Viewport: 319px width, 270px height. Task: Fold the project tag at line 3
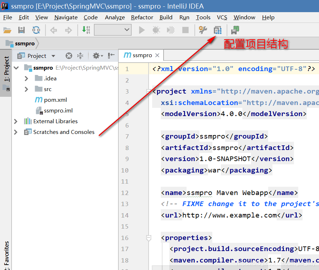pos(149,91)
